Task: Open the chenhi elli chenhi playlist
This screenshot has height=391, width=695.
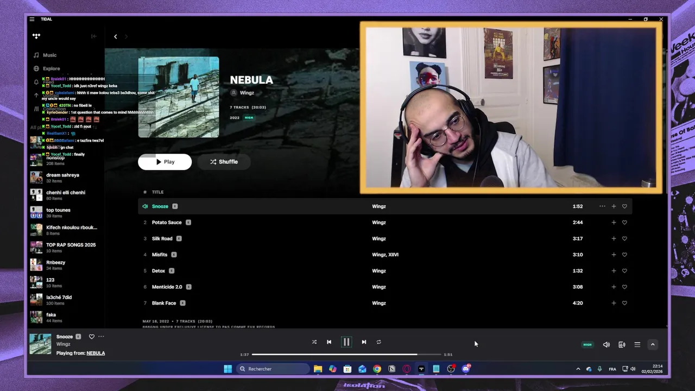Action: pos(65,195)
